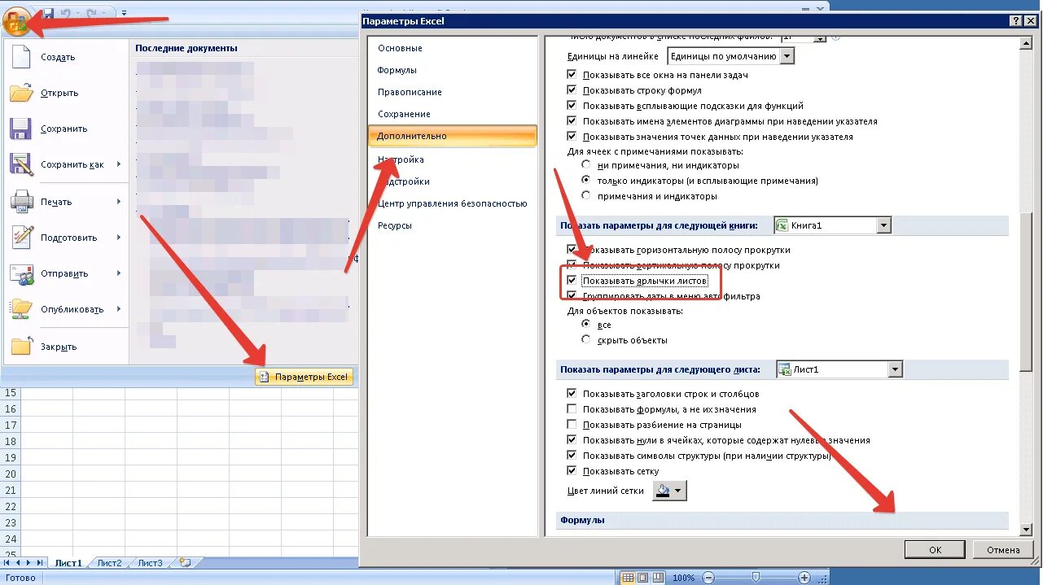Switch to the Лист3 sheet tab
This screenshot has height=585, width=1043.
pyautogui.click(x=150, y=563)
